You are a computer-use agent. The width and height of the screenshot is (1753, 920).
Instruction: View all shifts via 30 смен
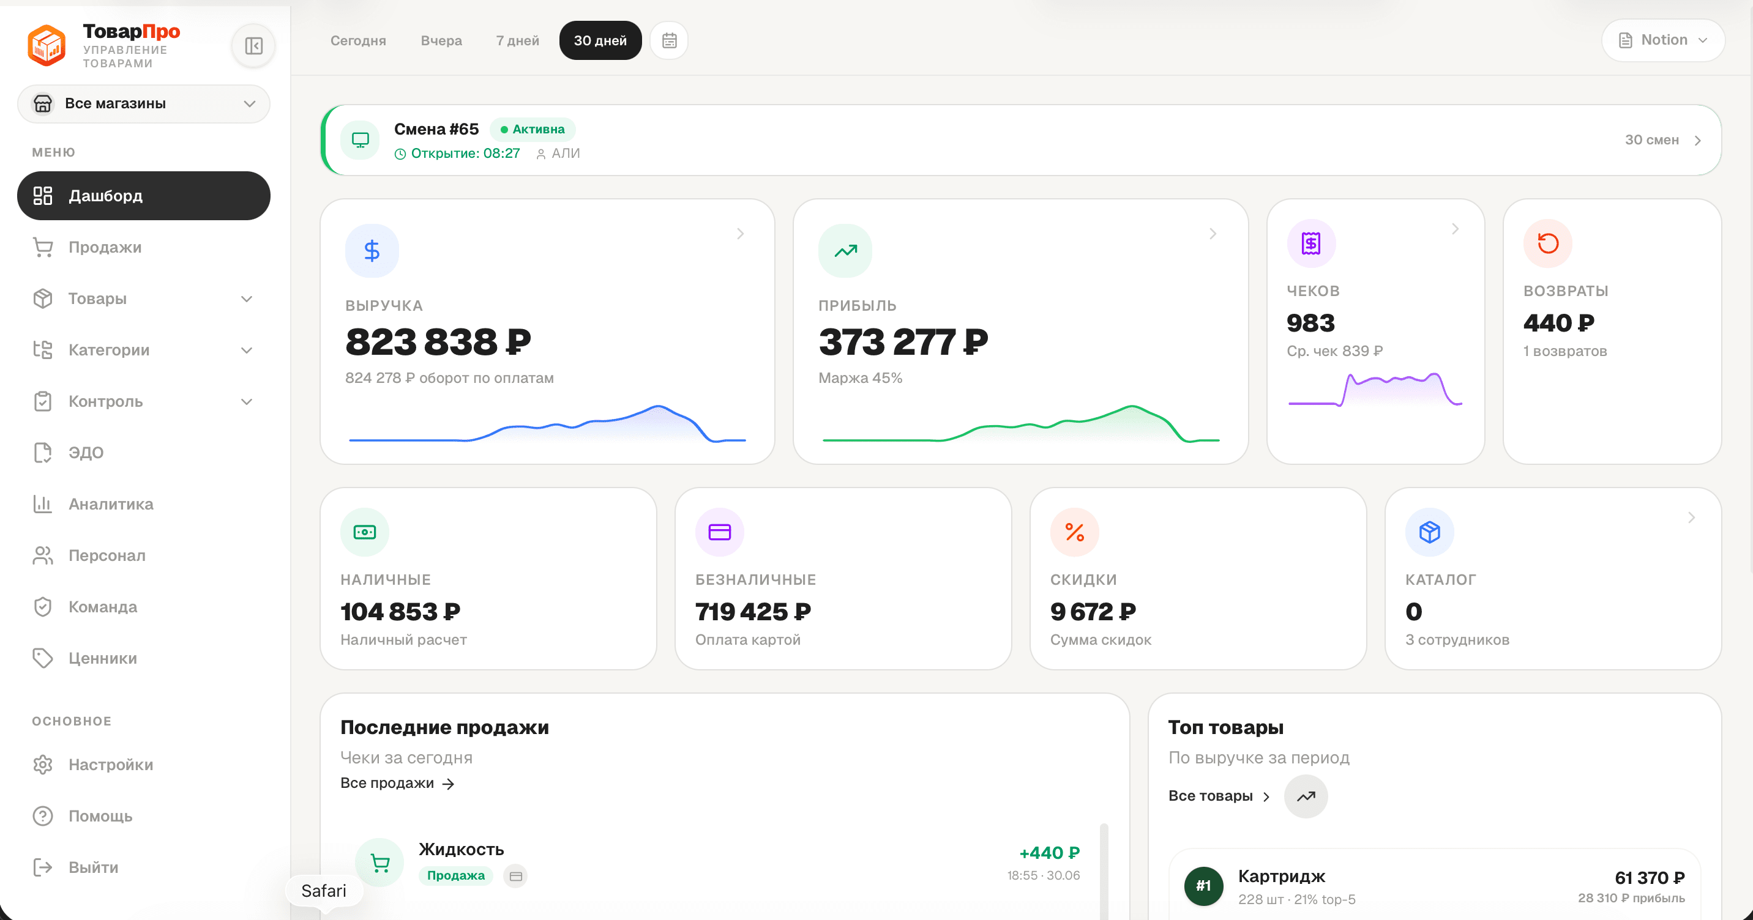[1662, 140]
